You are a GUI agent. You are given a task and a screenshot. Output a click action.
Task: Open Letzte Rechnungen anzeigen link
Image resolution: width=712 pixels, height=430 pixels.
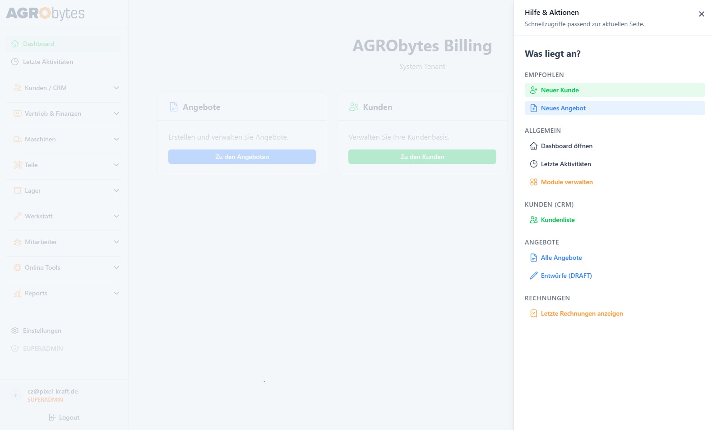[x=582, y=313]
